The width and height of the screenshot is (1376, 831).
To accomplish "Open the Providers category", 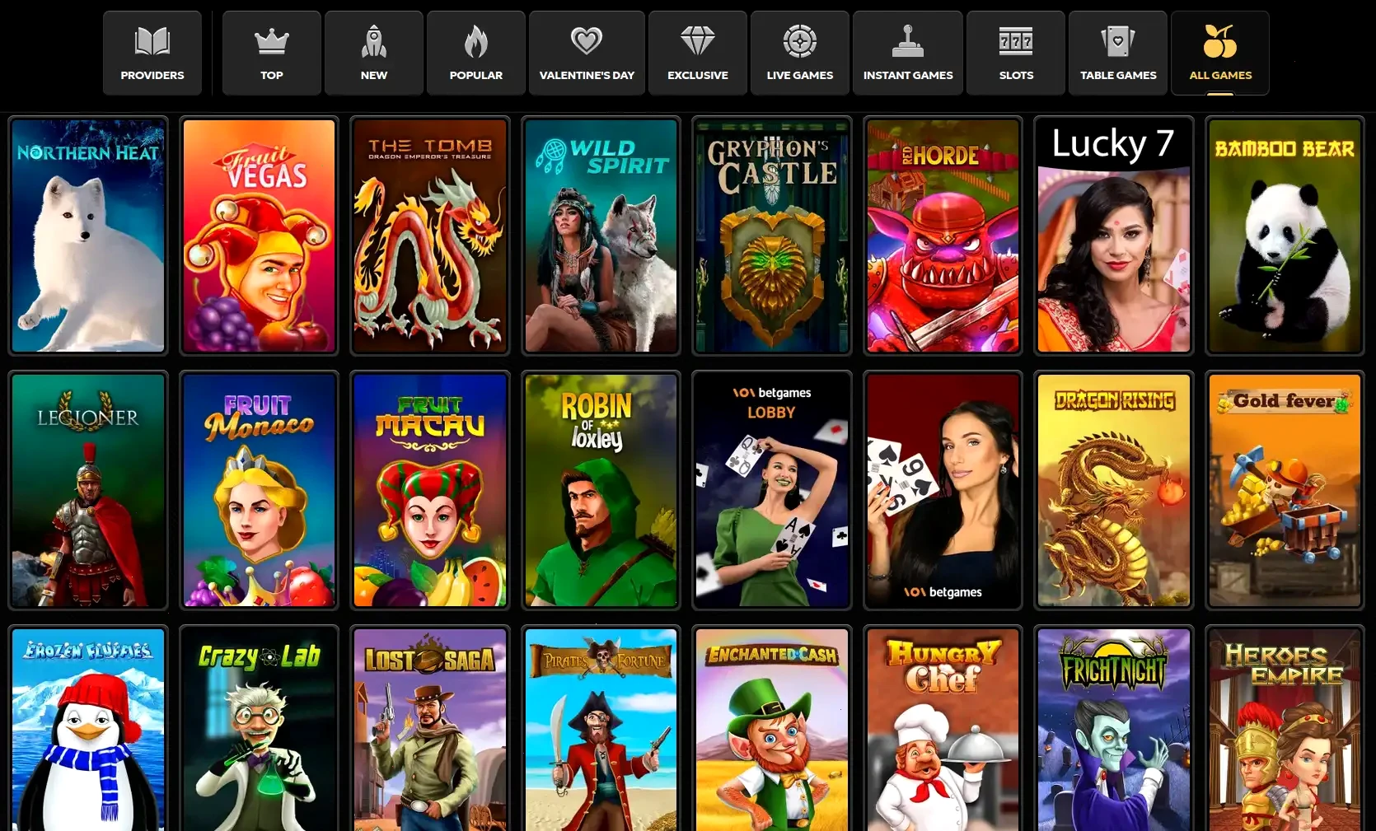I will pos(152,53).
